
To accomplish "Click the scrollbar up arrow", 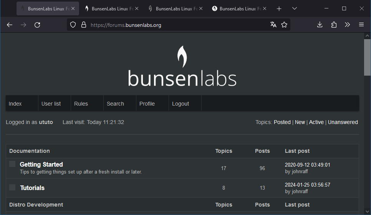I will (367, 36).
